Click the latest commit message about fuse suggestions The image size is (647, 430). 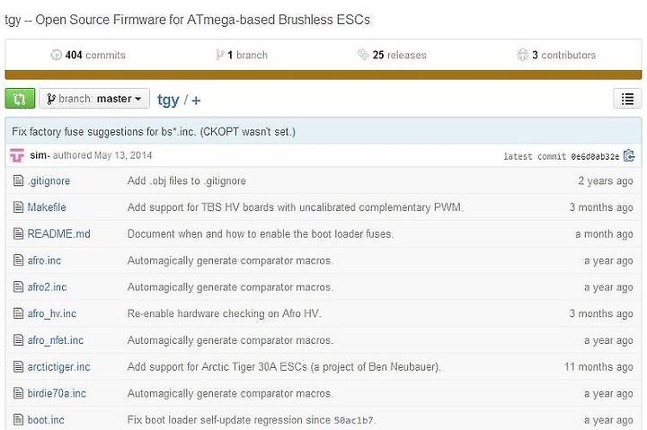click(154, 132)
